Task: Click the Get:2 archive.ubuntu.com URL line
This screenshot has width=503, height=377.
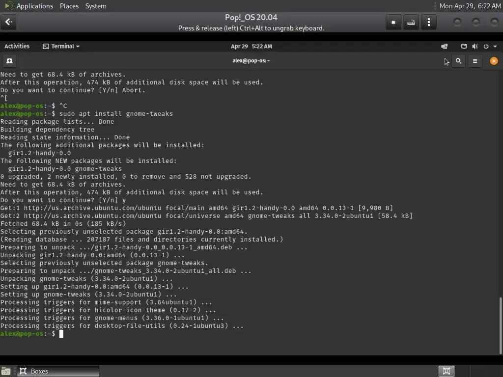Action: click(206, 216)
